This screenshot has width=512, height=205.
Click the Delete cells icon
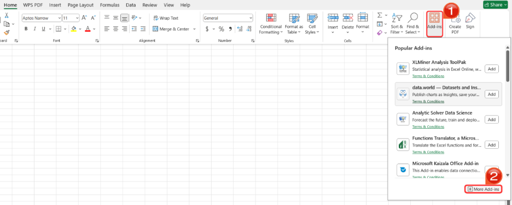coord(348,17)
